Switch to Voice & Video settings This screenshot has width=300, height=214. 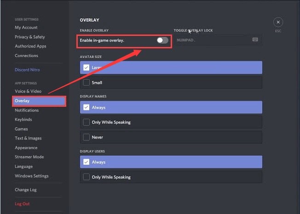pyautogui.click(x=28, y=91)
